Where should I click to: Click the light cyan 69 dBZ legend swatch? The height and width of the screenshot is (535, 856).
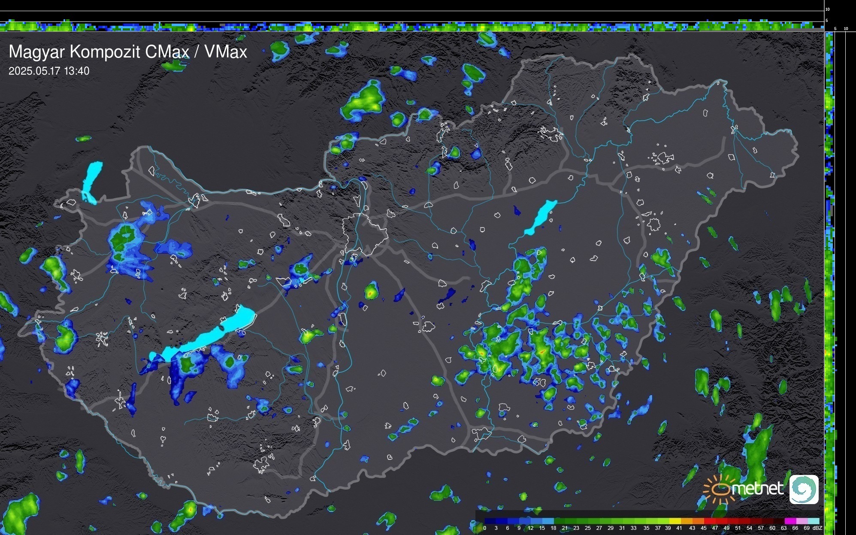[x=813, y=521]
